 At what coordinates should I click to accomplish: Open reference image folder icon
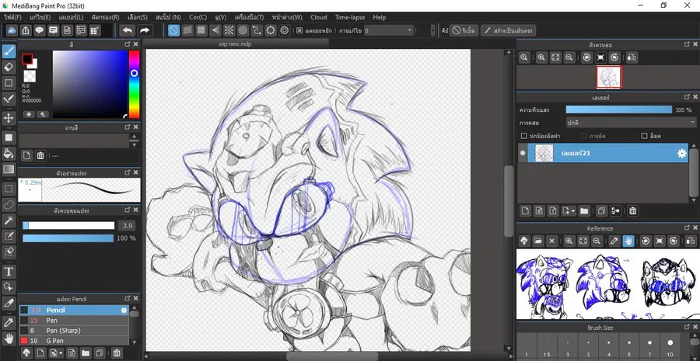(538, 241)
